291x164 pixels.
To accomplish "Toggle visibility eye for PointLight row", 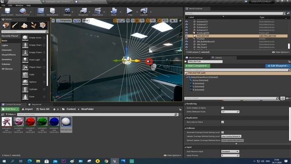I will click(186, 33).
